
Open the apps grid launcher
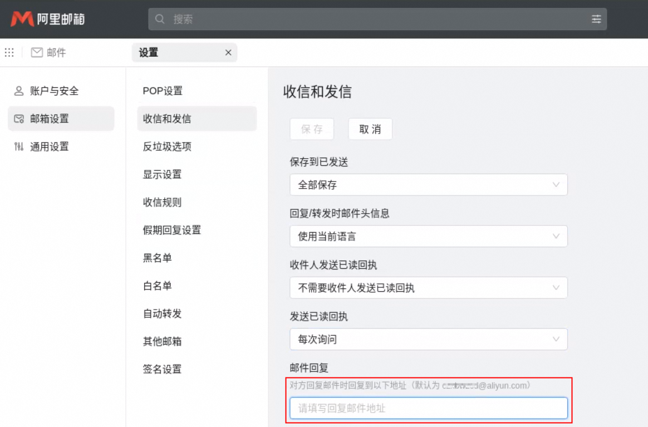coord(9,52)
